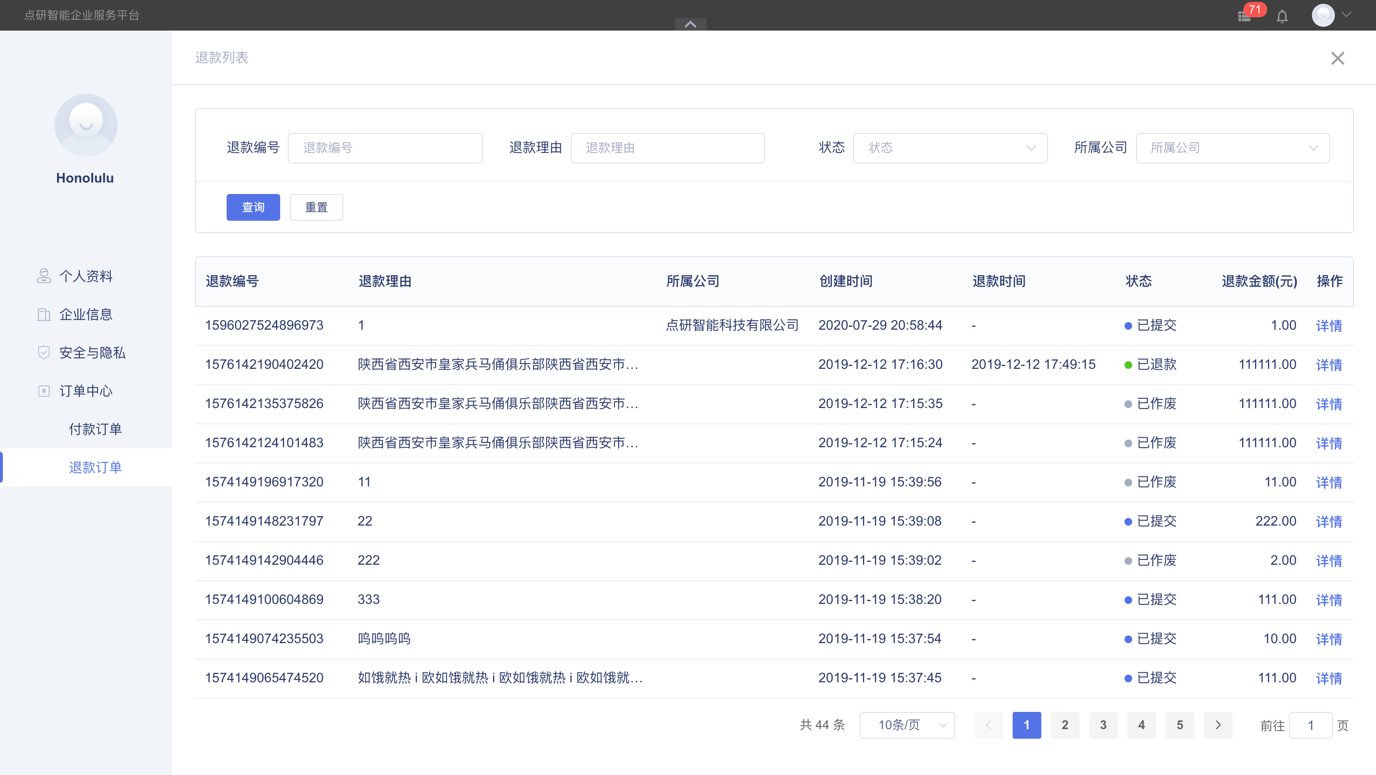This screenshot has width=1376, height=775.
Task: Select page 2 in pagination
Action: pos(1065,725)
